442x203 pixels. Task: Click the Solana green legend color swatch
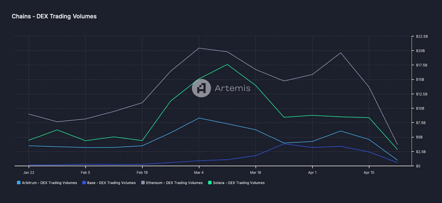pos(209,183)
